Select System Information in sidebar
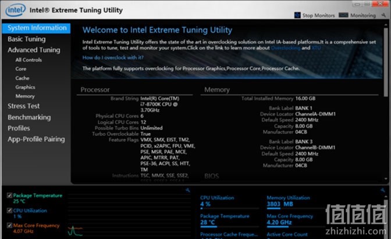 (36, 28)
